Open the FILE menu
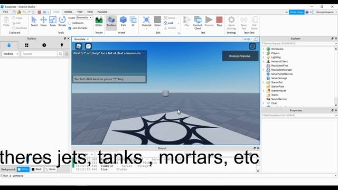Viewport: 338px width, 190px height. pyautogui.click(x=5, y=12)
